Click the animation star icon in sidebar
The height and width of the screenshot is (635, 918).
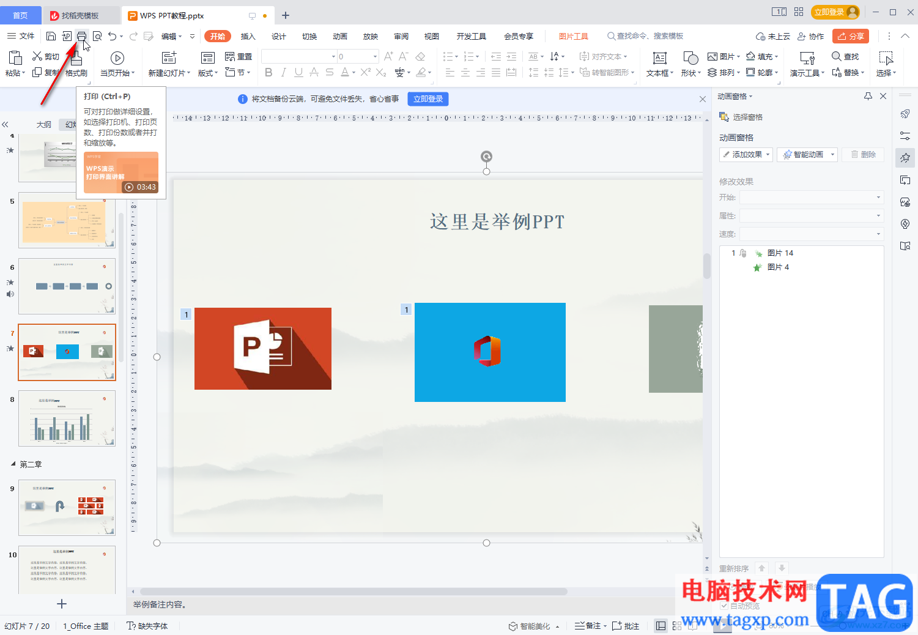coord(905,158)
